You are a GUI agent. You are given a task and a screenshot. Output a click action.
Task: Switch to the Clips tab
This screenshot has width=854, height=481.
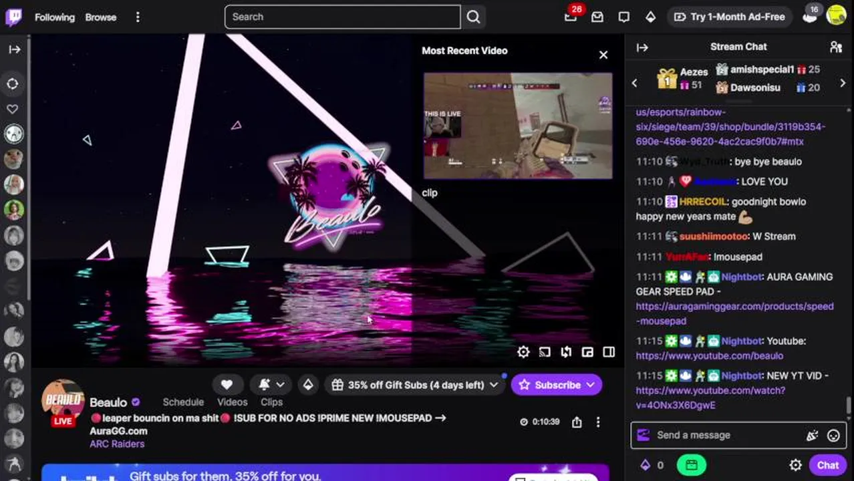271,402
